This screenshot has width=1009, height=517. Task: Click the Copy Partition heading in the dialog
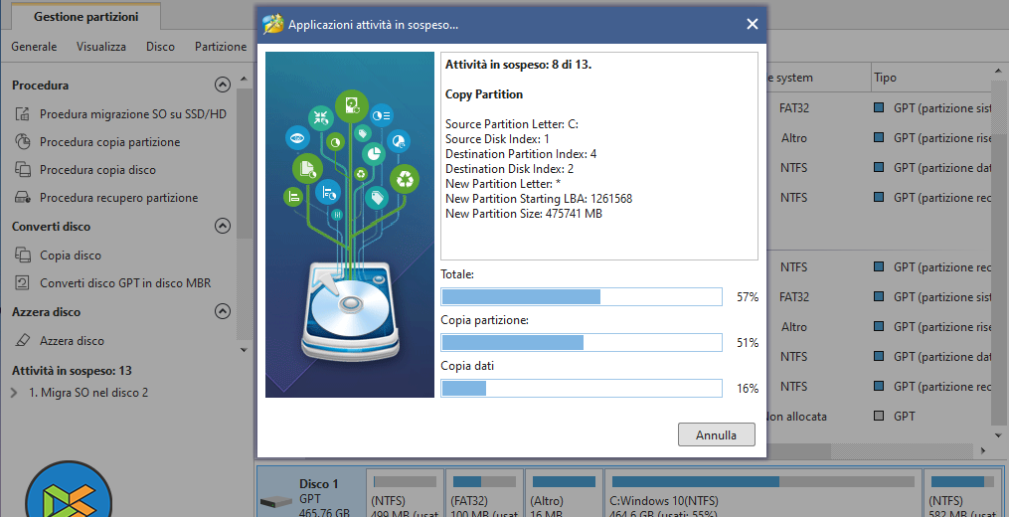[x=484, y=94]
